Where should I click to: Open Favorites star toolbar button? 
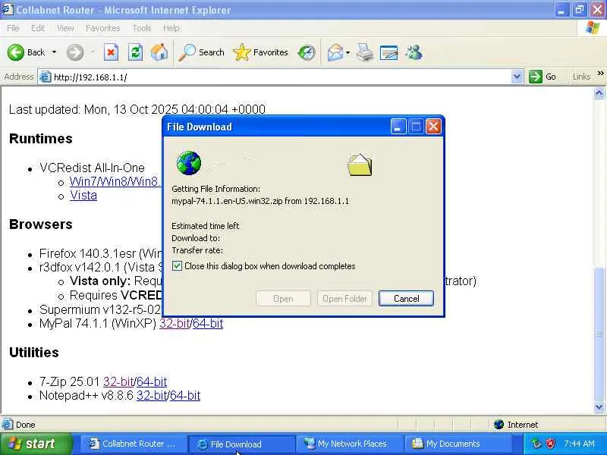click(x=260, y=52)
